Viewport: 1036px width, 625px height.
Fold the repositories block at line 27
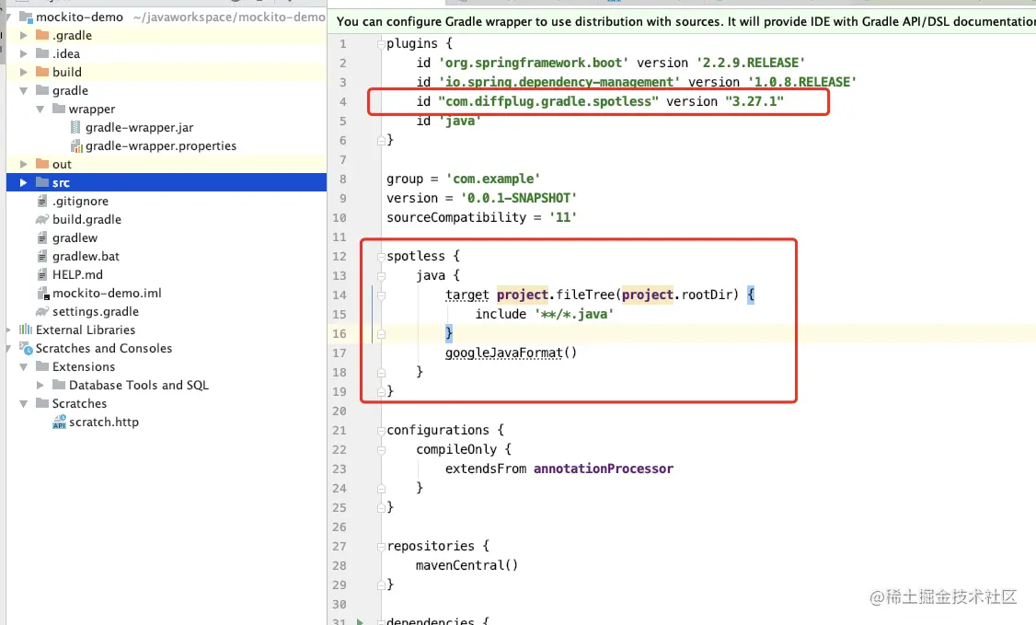tap(381, 547)
